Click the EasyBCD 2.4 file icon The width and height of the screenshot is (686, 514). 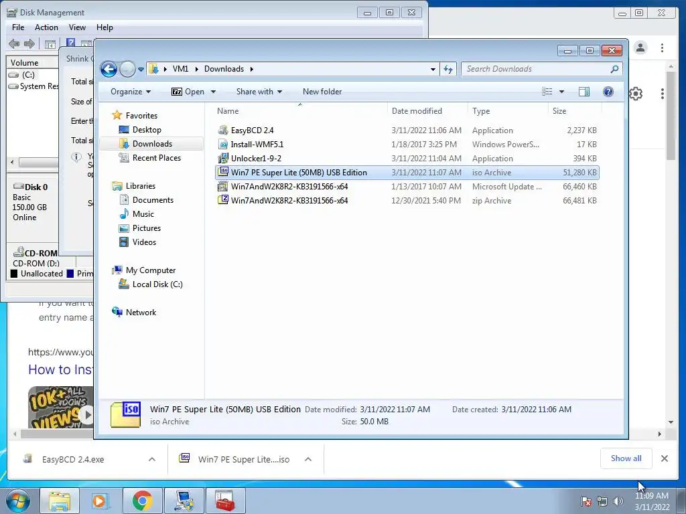pyautogui.click(x=223, y=130)
